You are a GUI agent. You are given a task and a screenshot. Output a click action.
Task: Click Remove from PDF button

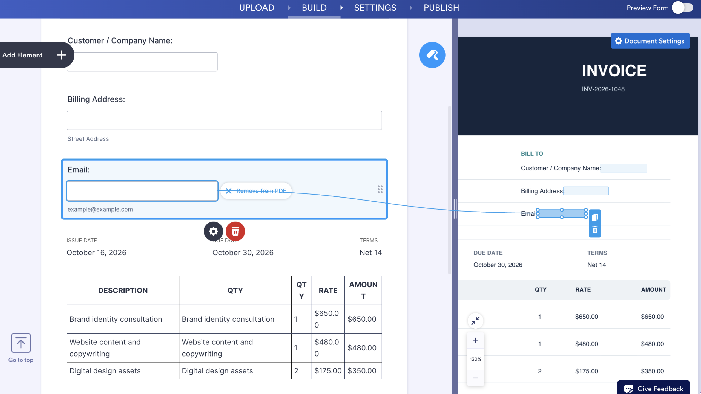(x=256, y=191)
